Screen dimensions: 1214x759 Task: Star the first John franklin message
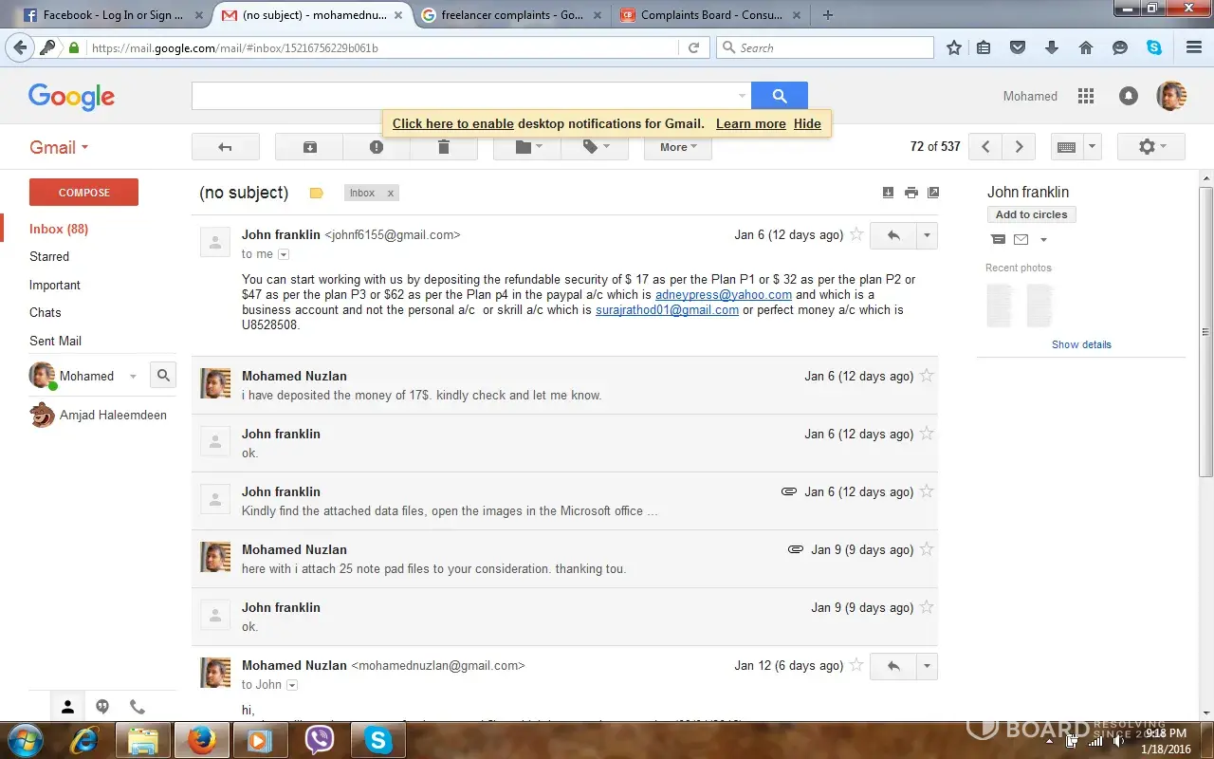click(856, 234)
